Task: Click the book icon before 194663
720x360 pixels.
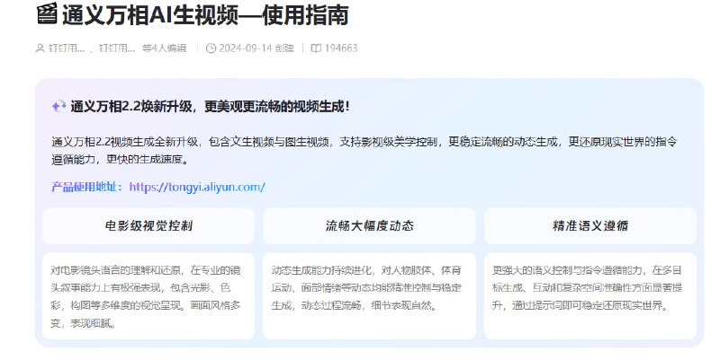Action: 316,48
